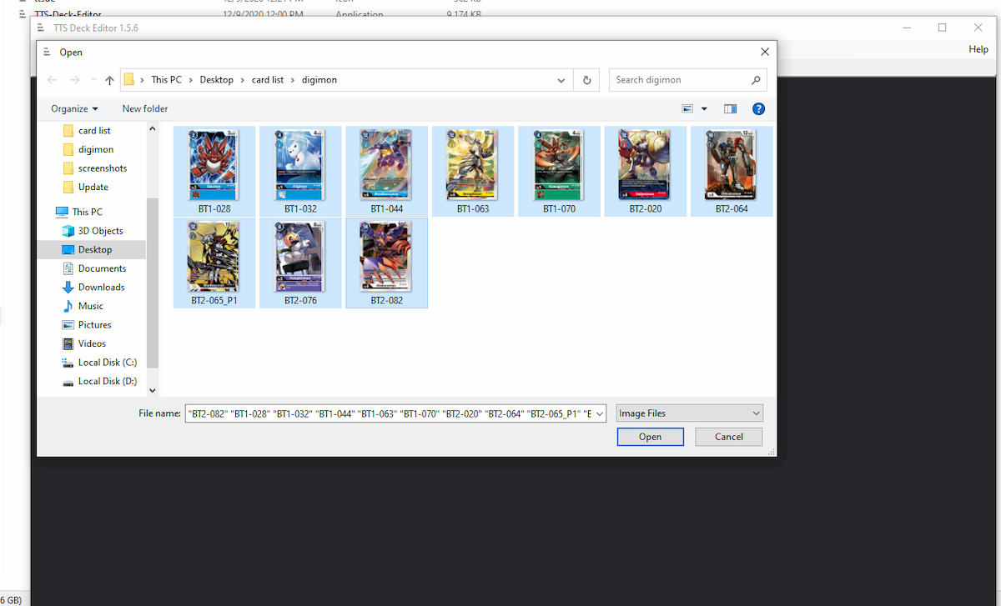Screen dimensions: 1001x606
Task: Open the view options dropdown arrow
Action: click(x=704, y=108)
